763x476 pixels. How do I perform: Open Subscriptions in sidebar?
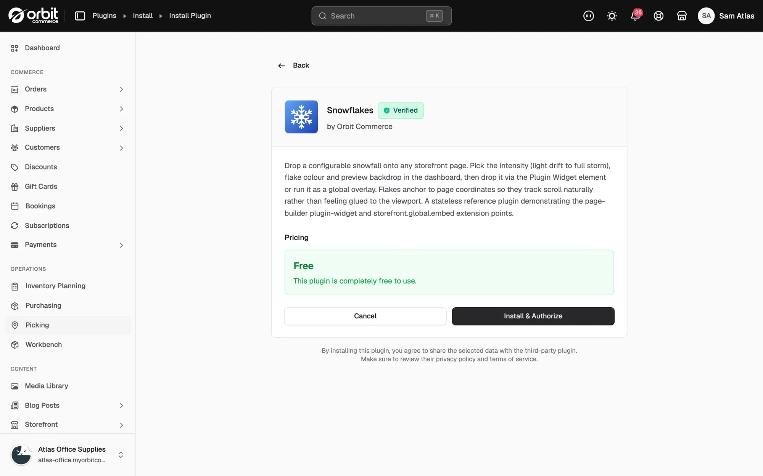(x=68, y=225)
